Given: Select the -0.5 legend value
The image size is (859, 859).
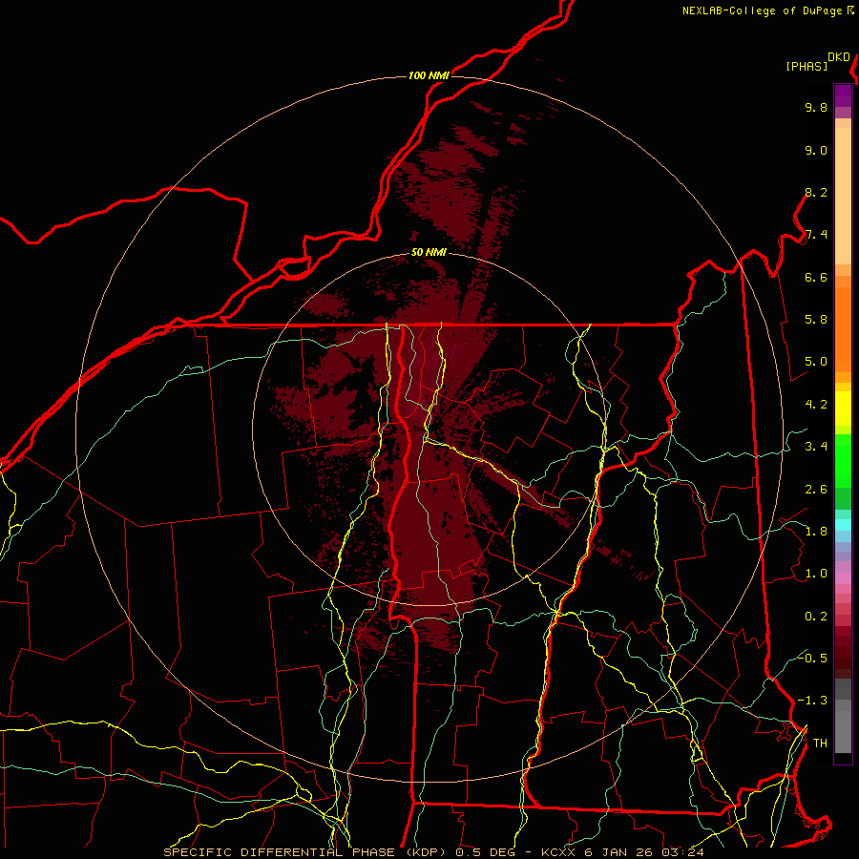Looking at the screenshot, I should (x=812, y=658).
